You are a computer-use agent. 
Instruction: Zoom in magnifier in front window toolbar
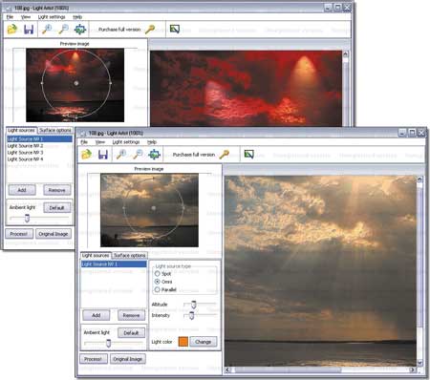tap(121, 154)
